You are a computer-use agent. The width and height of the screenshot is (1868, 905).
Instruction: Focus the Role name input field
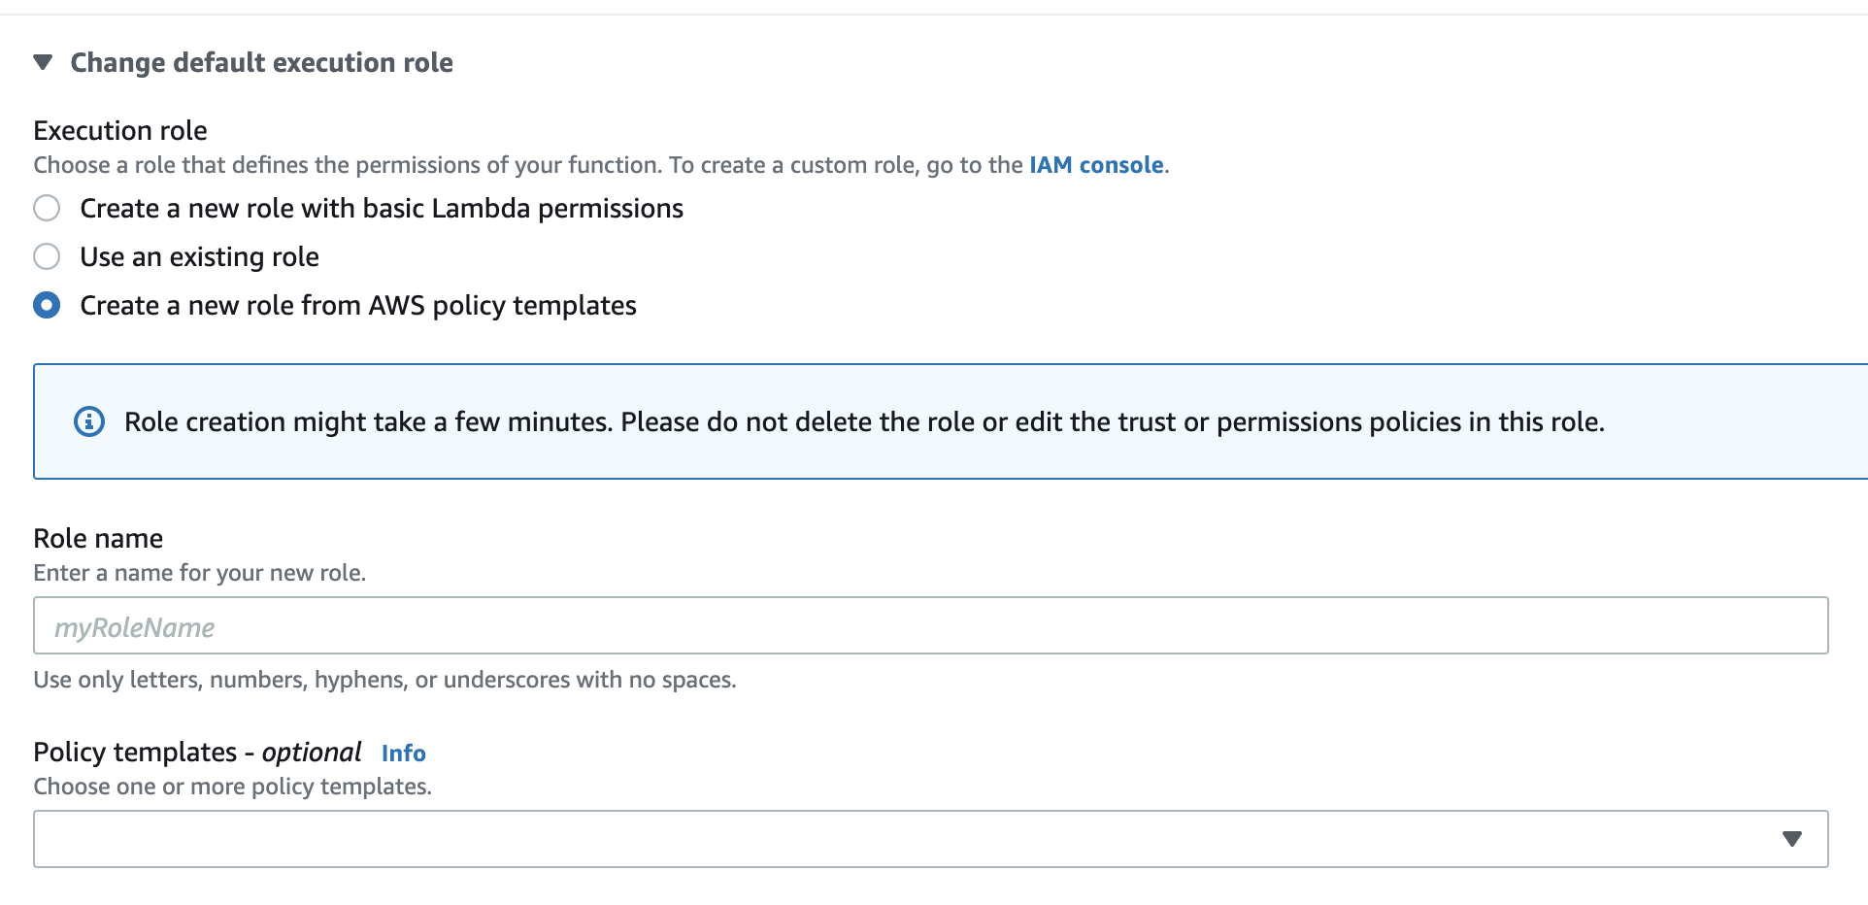930,626
